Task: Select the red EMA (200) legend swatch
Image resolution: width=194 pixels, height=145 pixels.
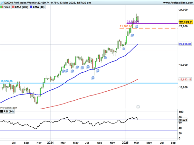Action: click(x=13, y=7)
